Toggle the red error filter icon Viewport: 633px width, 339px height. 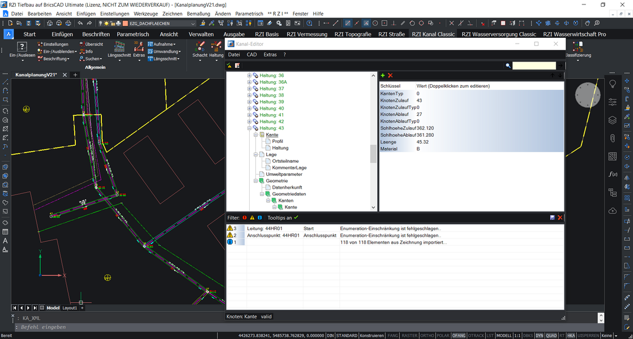[x=245, y=218]
